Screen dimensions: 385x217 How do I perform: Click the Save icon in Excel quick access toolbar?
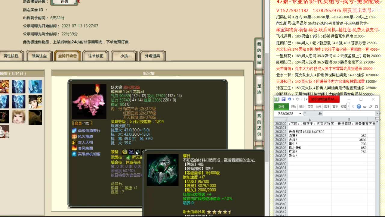click(283, 99)
